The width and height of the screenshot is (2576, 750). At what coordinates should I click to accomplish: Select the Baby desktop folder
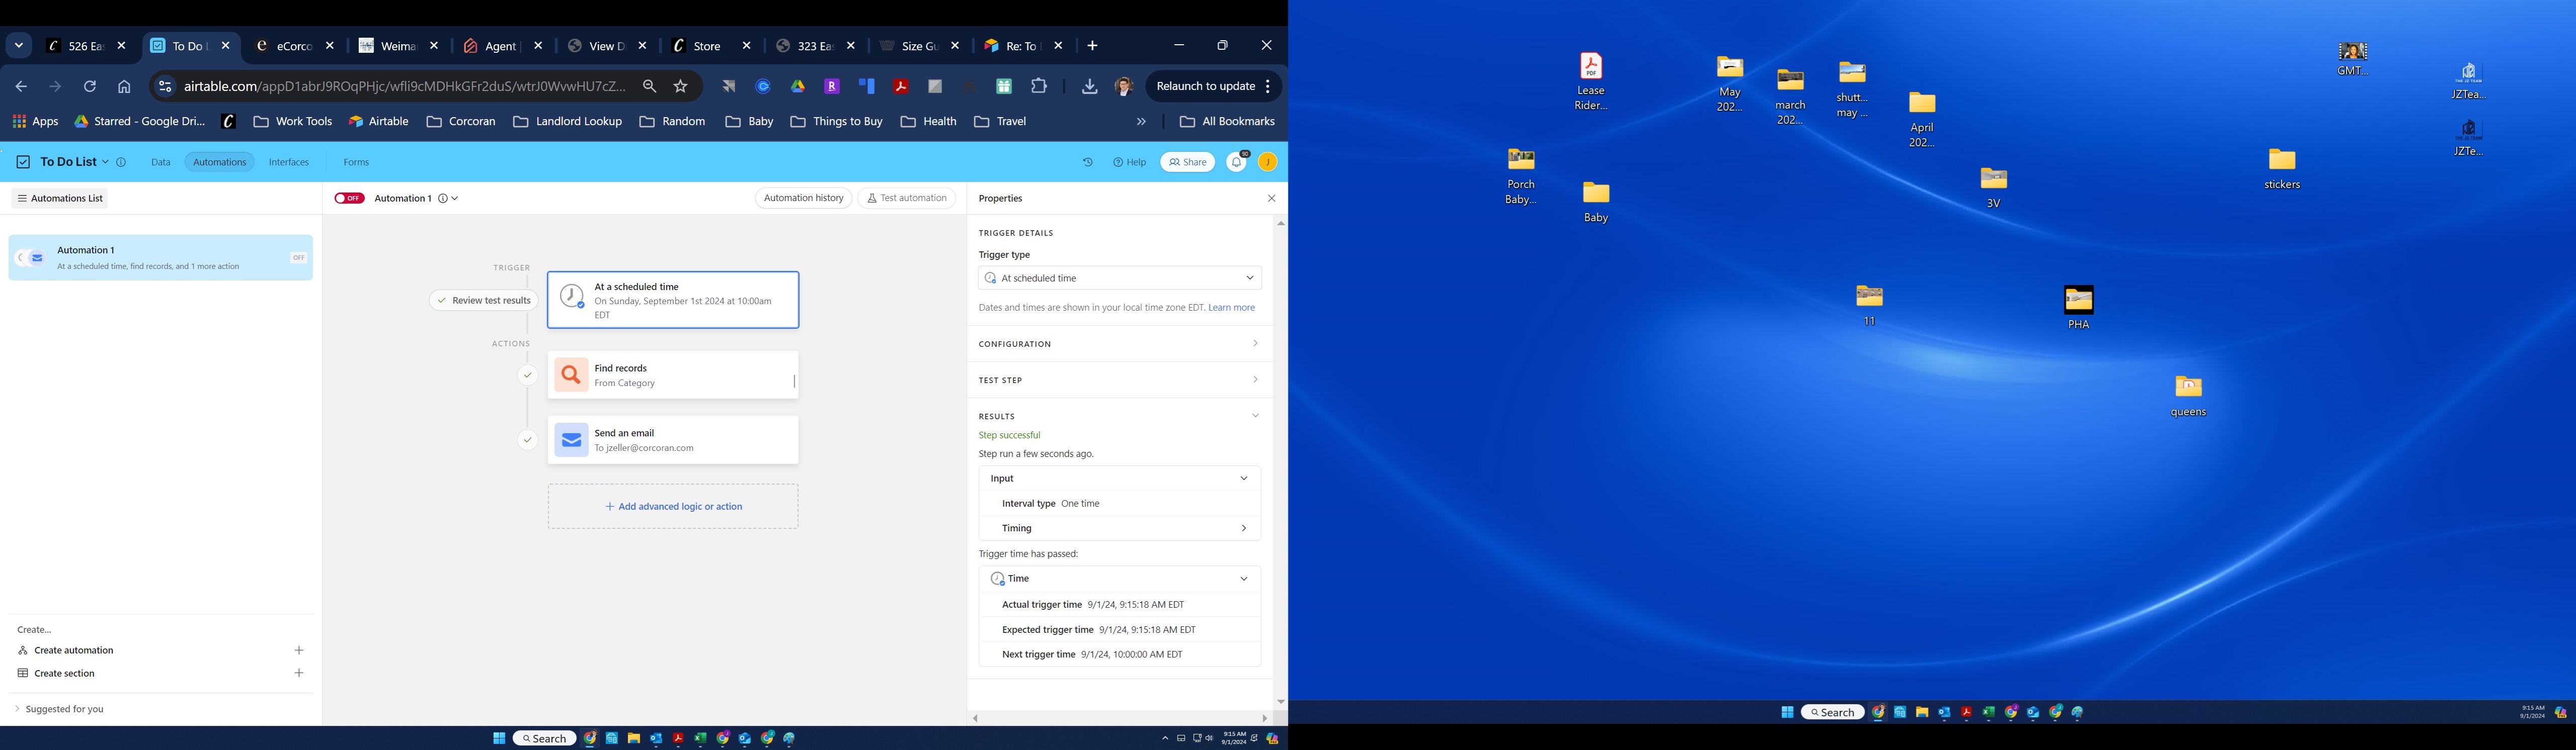click(1596, 202)
